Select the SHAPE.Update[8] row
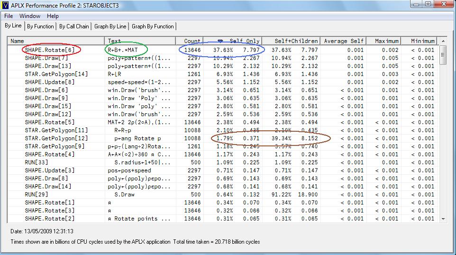The image size is (456, 255). 223,82
